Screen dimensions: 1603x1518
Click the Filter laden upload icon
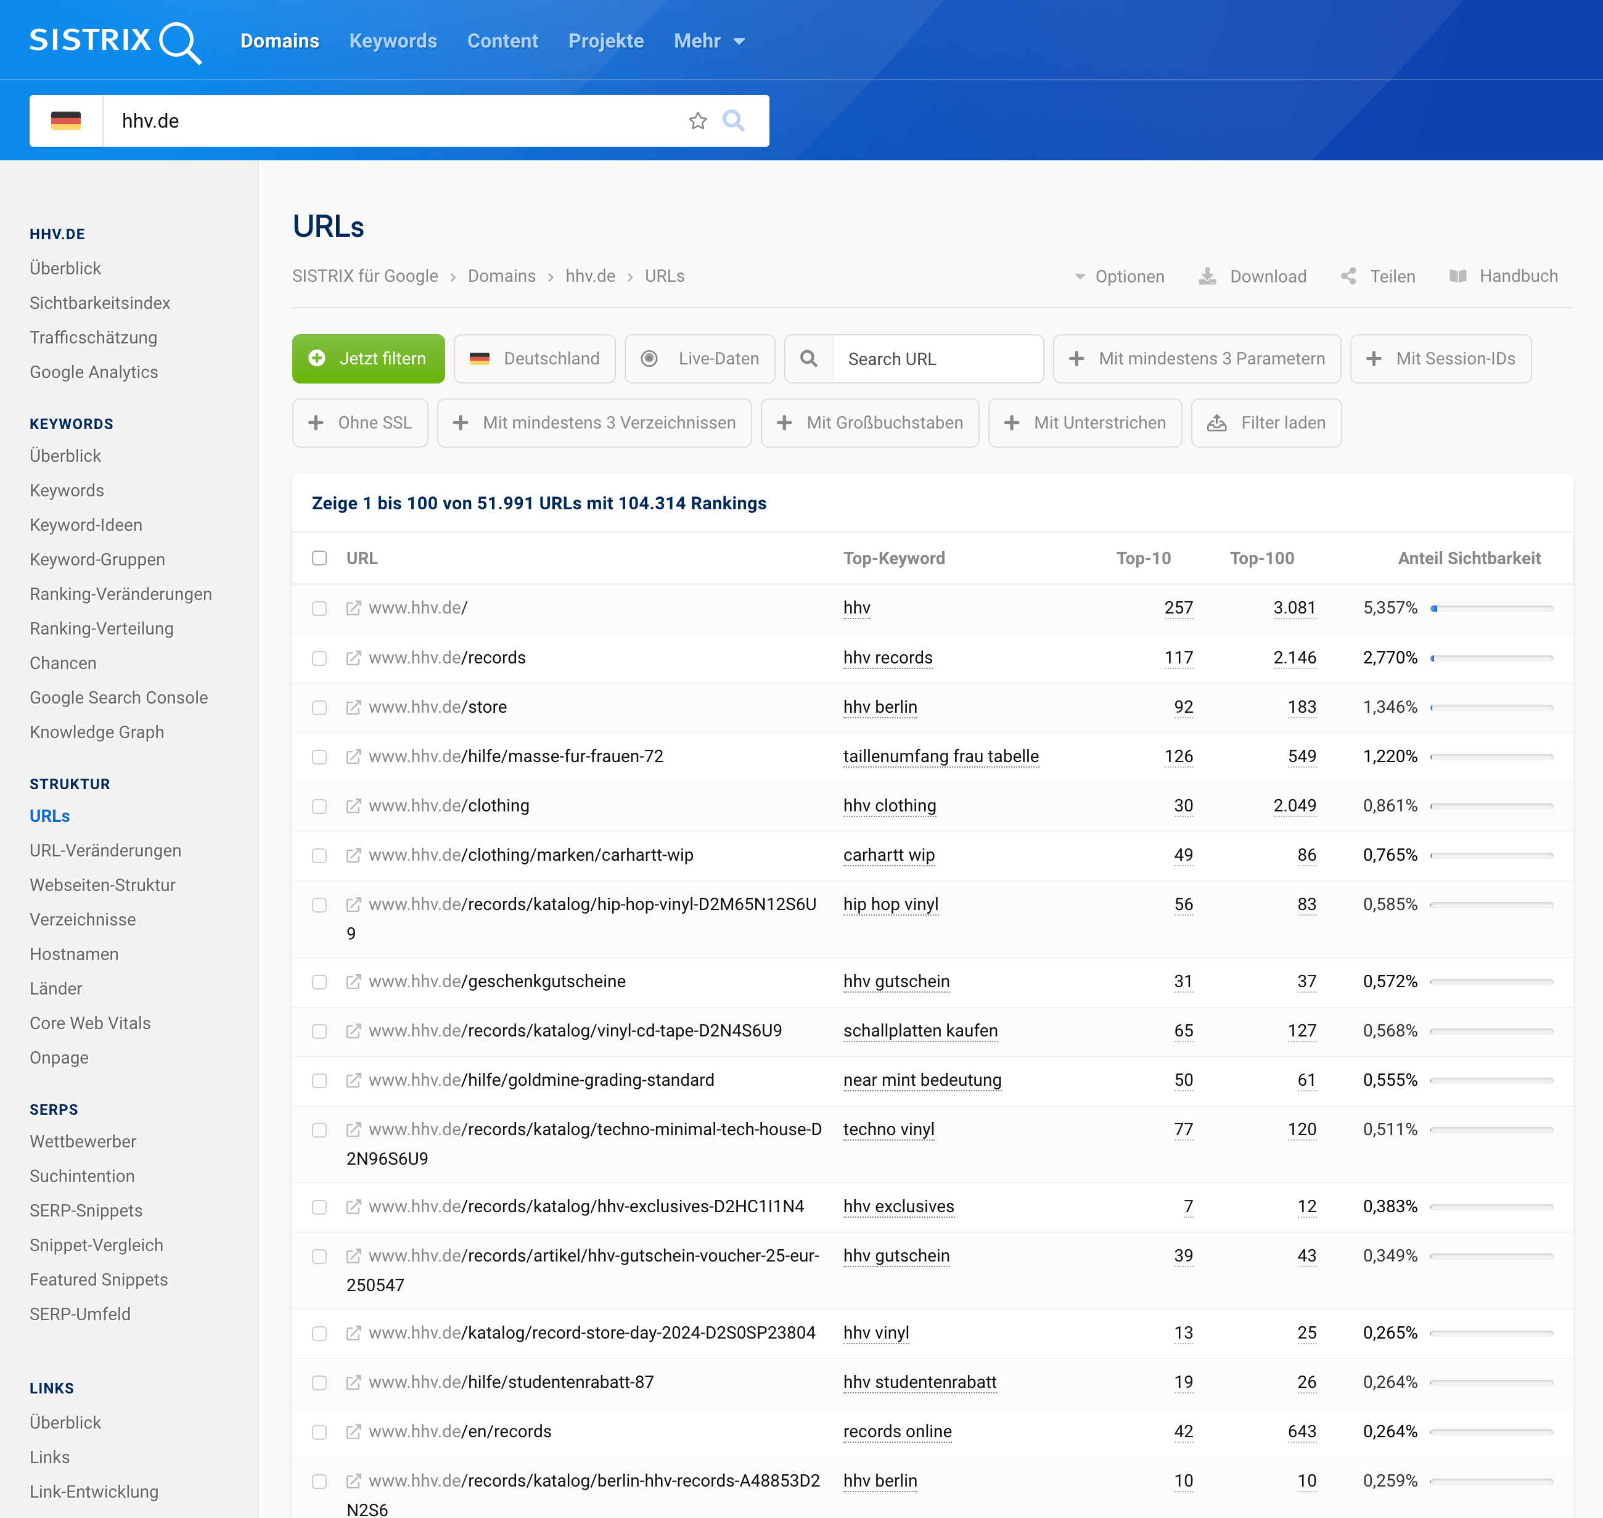click(x=1217, y=423)
